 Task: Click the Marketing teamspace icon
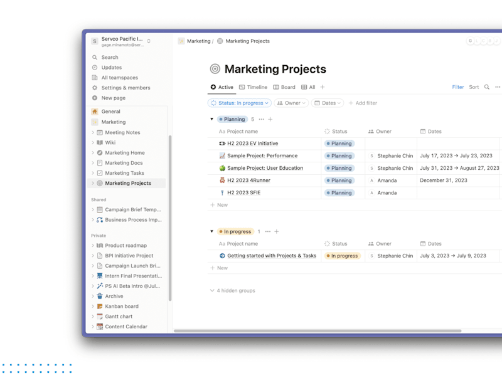point(95,122)
